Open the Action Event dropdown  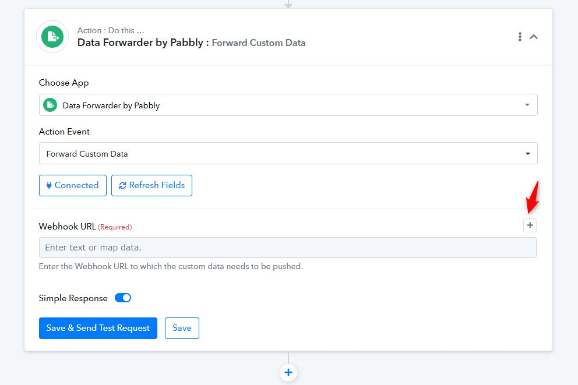[288, 153]
